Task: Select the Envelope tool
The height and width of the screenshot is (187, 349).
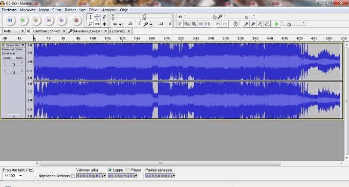Action: tap(97, 17)
